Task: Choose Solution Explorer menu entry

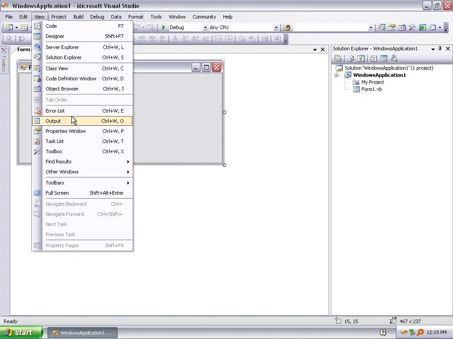Action: point(82,57)
